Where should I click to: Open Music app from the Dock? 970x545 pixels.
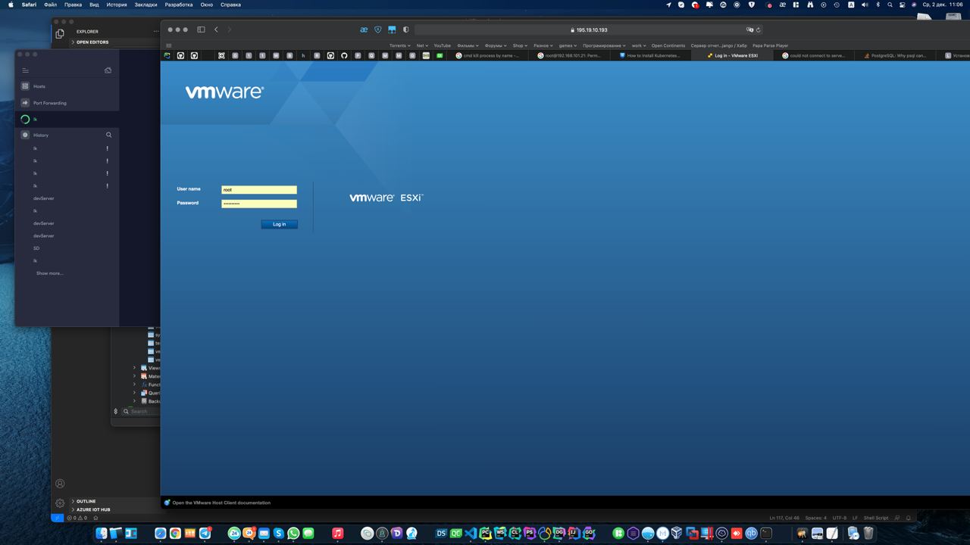coord(338,534)
